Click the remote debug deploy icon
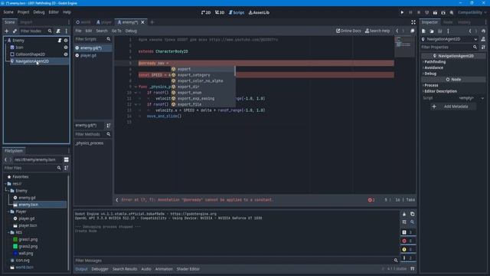Screen dimensions: 490x276 427,12
